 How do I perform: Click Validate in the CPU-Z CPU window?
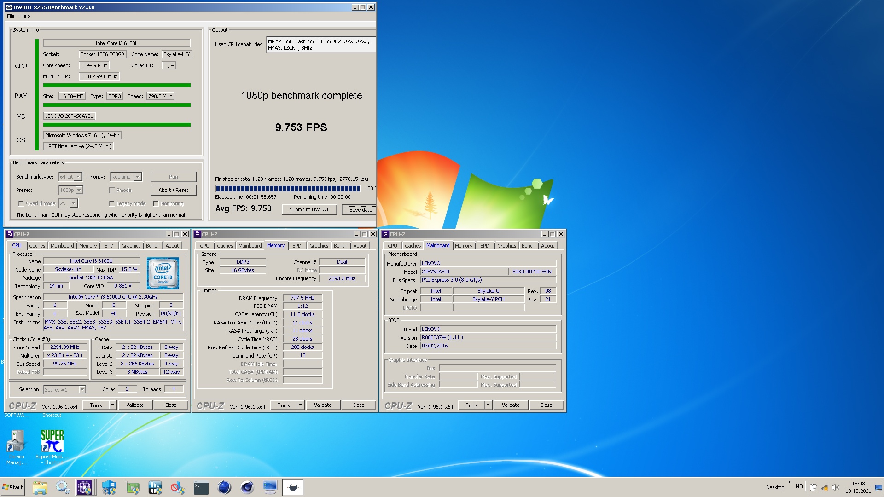coord(135,405)
